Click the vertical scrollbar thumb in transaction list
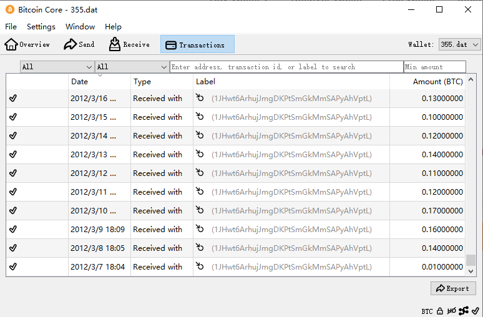Viewport: 483px width, 317px height. point(471,260)
